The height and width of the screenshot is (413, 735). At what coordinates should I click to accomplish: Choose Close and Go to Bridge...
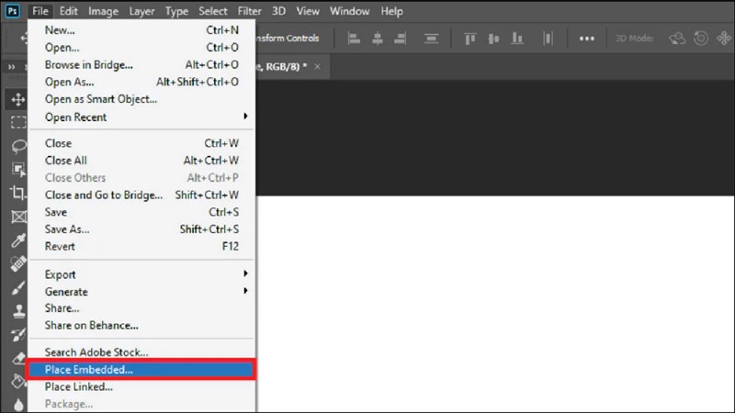tap(141, 195)
